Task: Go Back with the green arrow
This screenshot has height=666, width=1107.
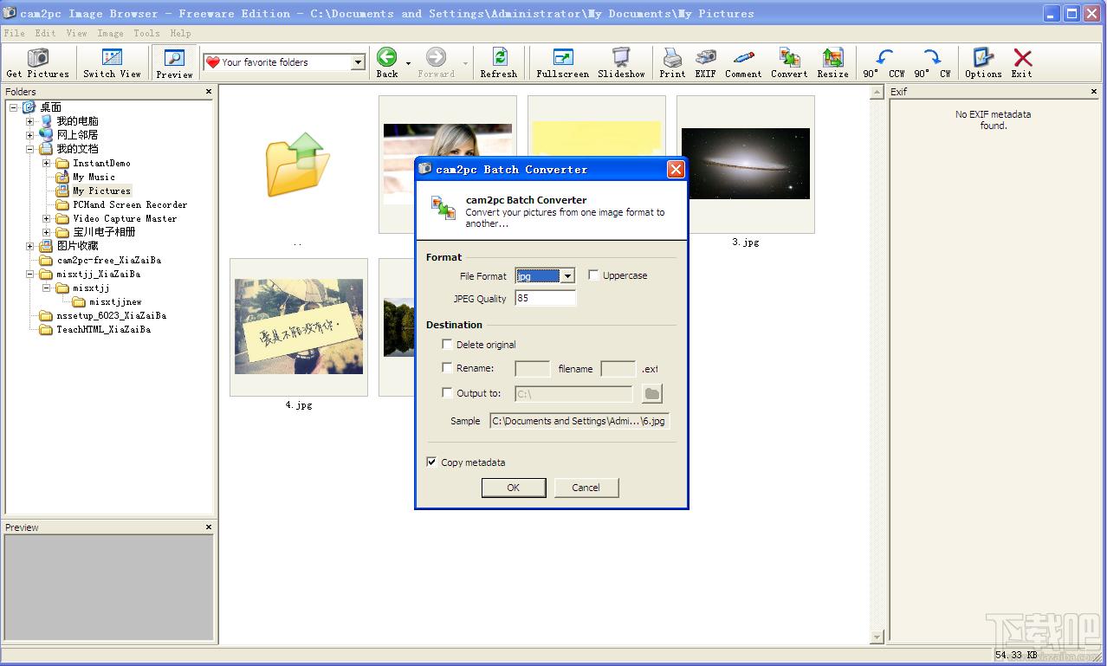Action: coord(387,57)
